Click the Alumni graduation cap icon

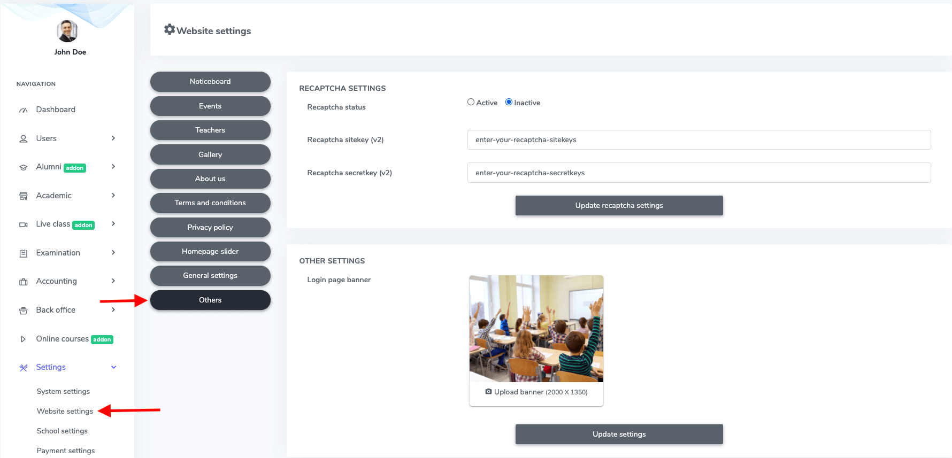24,167
